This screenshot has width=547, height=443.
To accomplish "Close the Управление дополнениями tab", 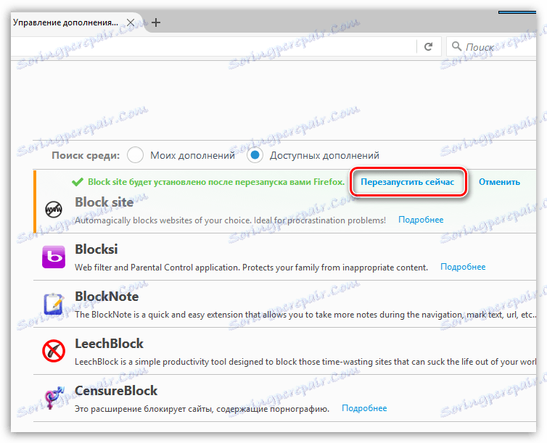I will pos(131,22).
